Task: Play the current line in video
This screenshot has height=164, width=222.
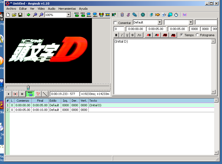Action: click(15, 94)
